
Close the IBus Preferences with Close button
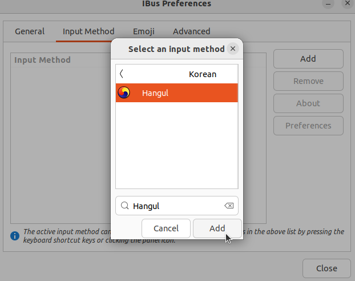326,268
